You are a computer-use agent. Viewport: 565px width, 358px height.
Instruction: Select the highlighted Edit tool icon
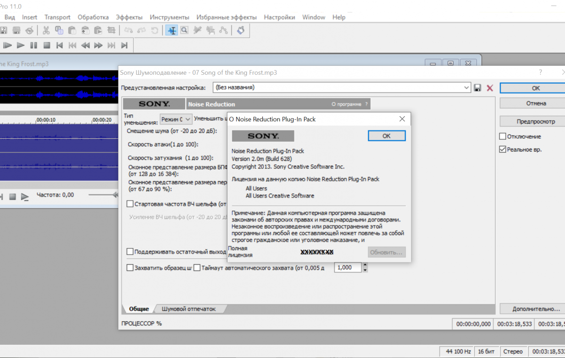point(172,31)
